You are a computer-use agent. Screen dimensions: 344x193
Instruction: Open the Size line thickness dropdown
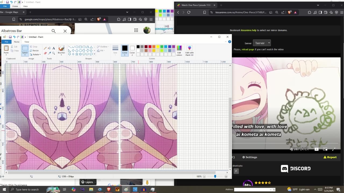[115, 50]
